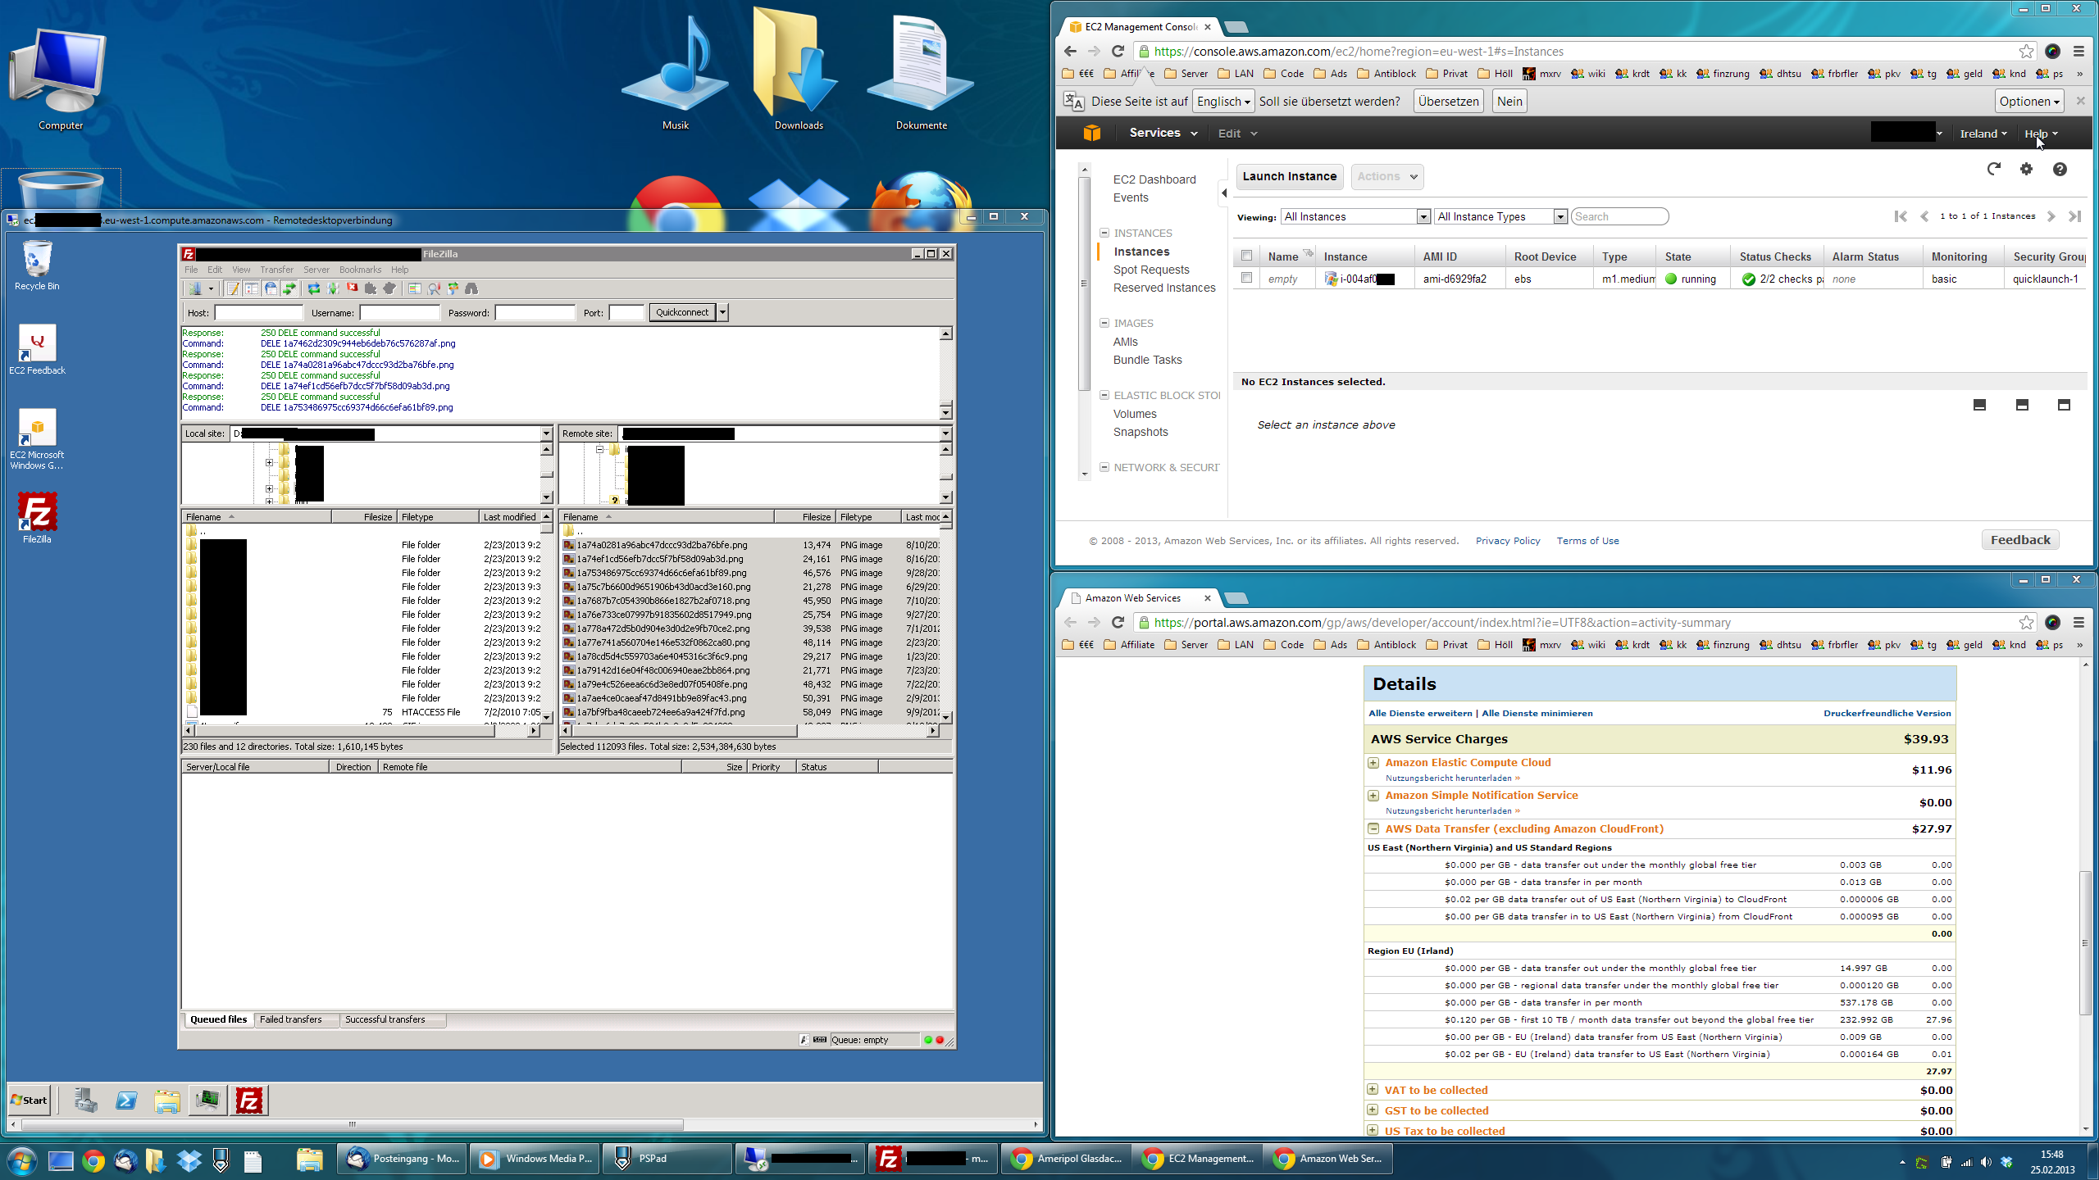Viewport: 2099px width, 1180px height.
Task: Click FileZilla cancel current operation icon
Action: [x=352, y=288]
